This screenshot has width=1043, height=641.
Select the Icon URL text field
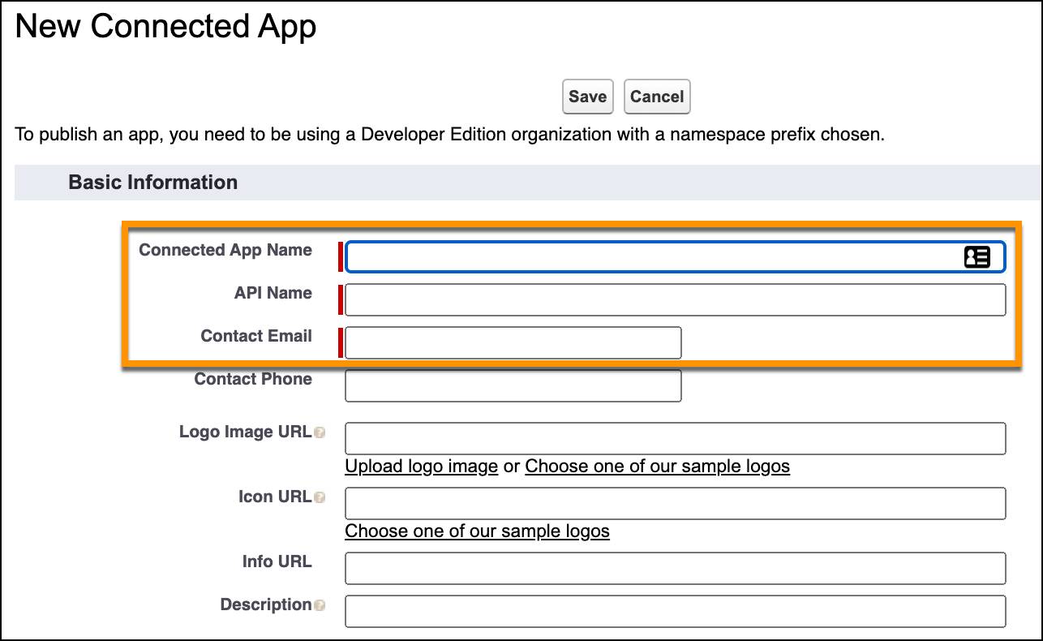[x=673, y=502]
